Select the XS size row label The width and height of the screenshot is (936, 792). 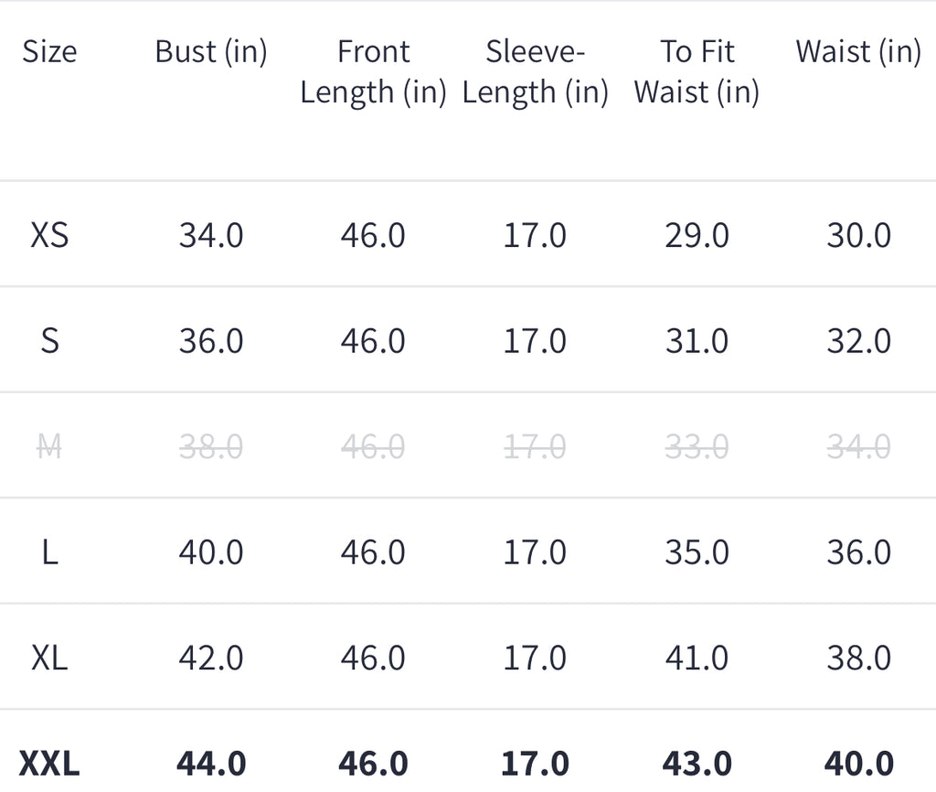coord(49,235)
